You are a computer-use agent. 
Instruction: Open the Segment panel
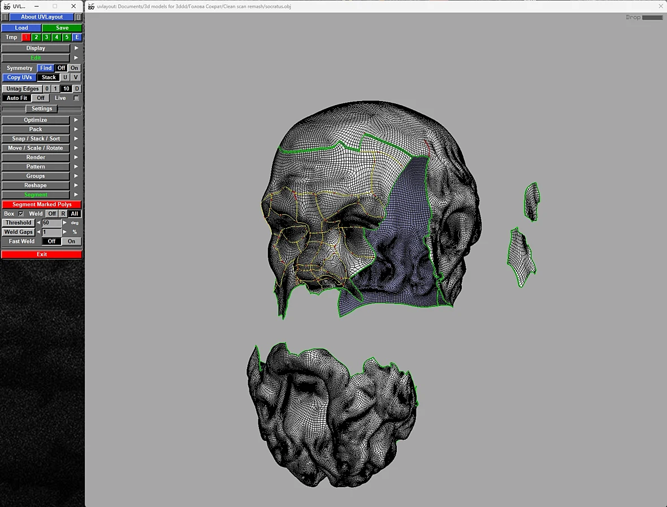tap(36, 195)
